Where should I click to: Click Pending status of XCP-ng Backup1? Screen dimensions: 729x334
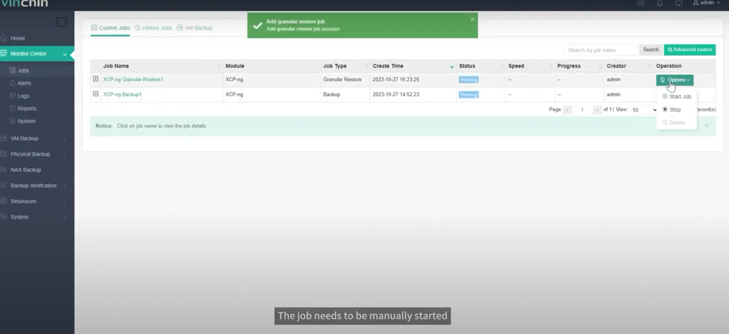pyautogui.click(x=468, y=95)
